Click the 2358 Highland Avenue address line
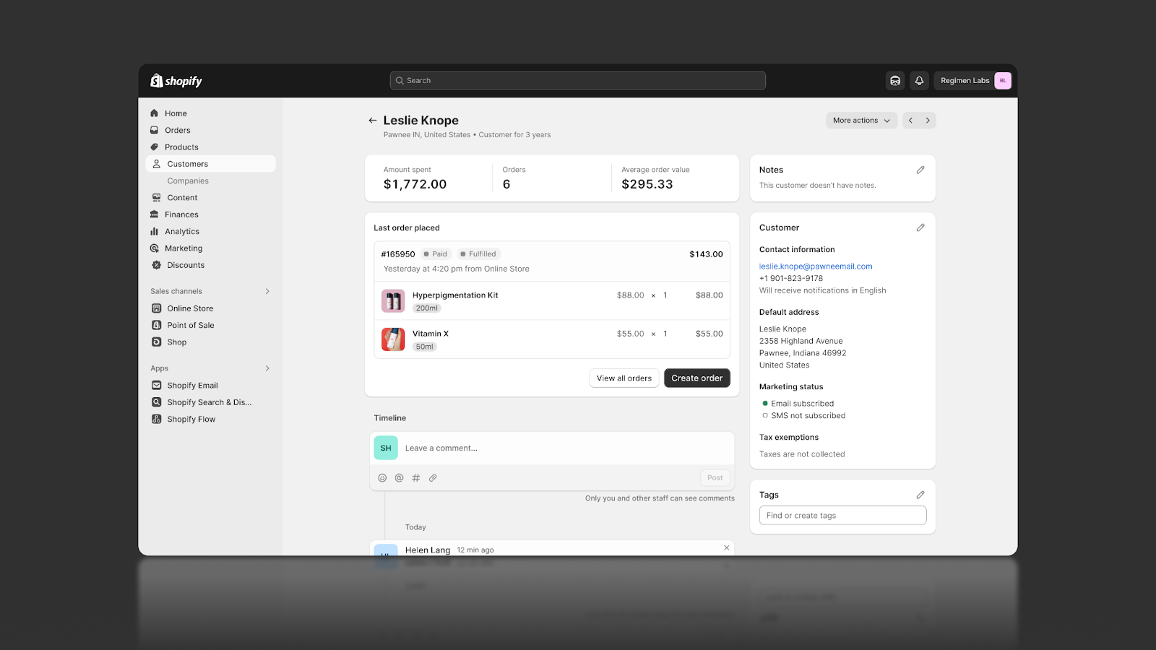This screenshot has height=650, width=1156. click(x=801, y=341)
